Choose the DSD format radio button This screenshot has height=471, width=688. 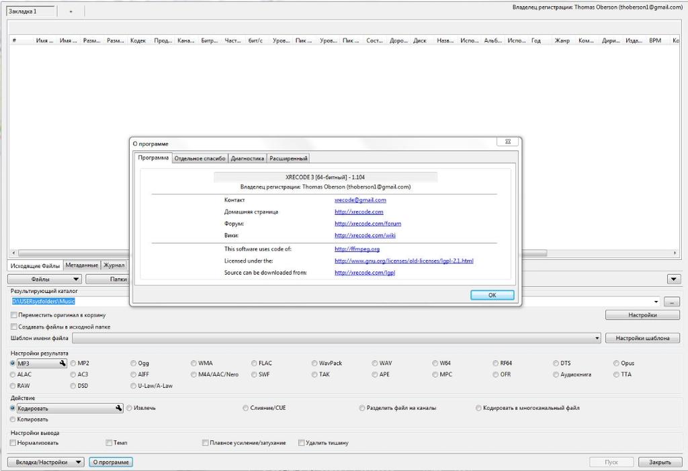coord(79,386)
